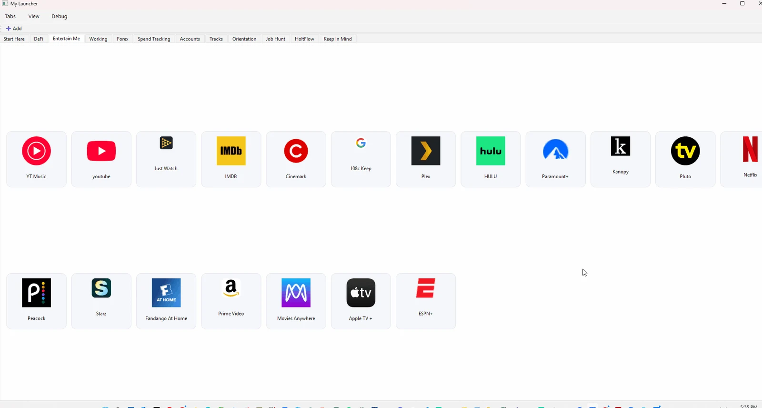Click the Apple TV + icon

tap(361, 301)
